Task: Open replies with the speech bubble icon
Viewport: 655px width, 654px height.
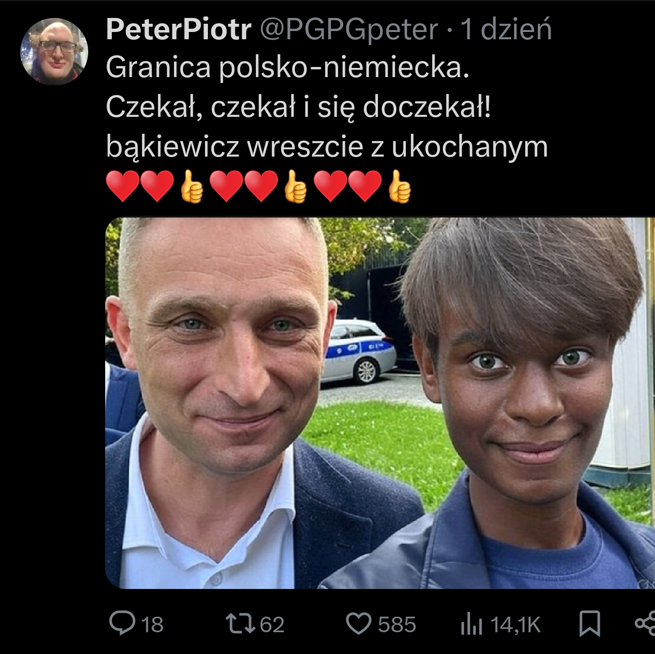Action: pos(123,624)
